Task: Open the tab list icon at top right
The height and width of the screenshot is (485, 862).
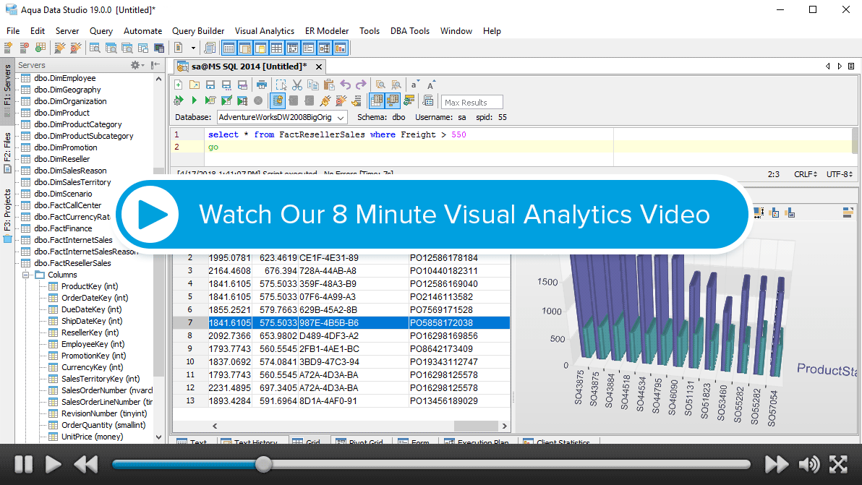Action: point(851,66)
